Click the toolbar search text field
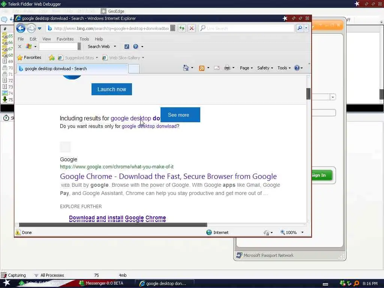The height and width of the screenshot is (288, 384). 58,46
